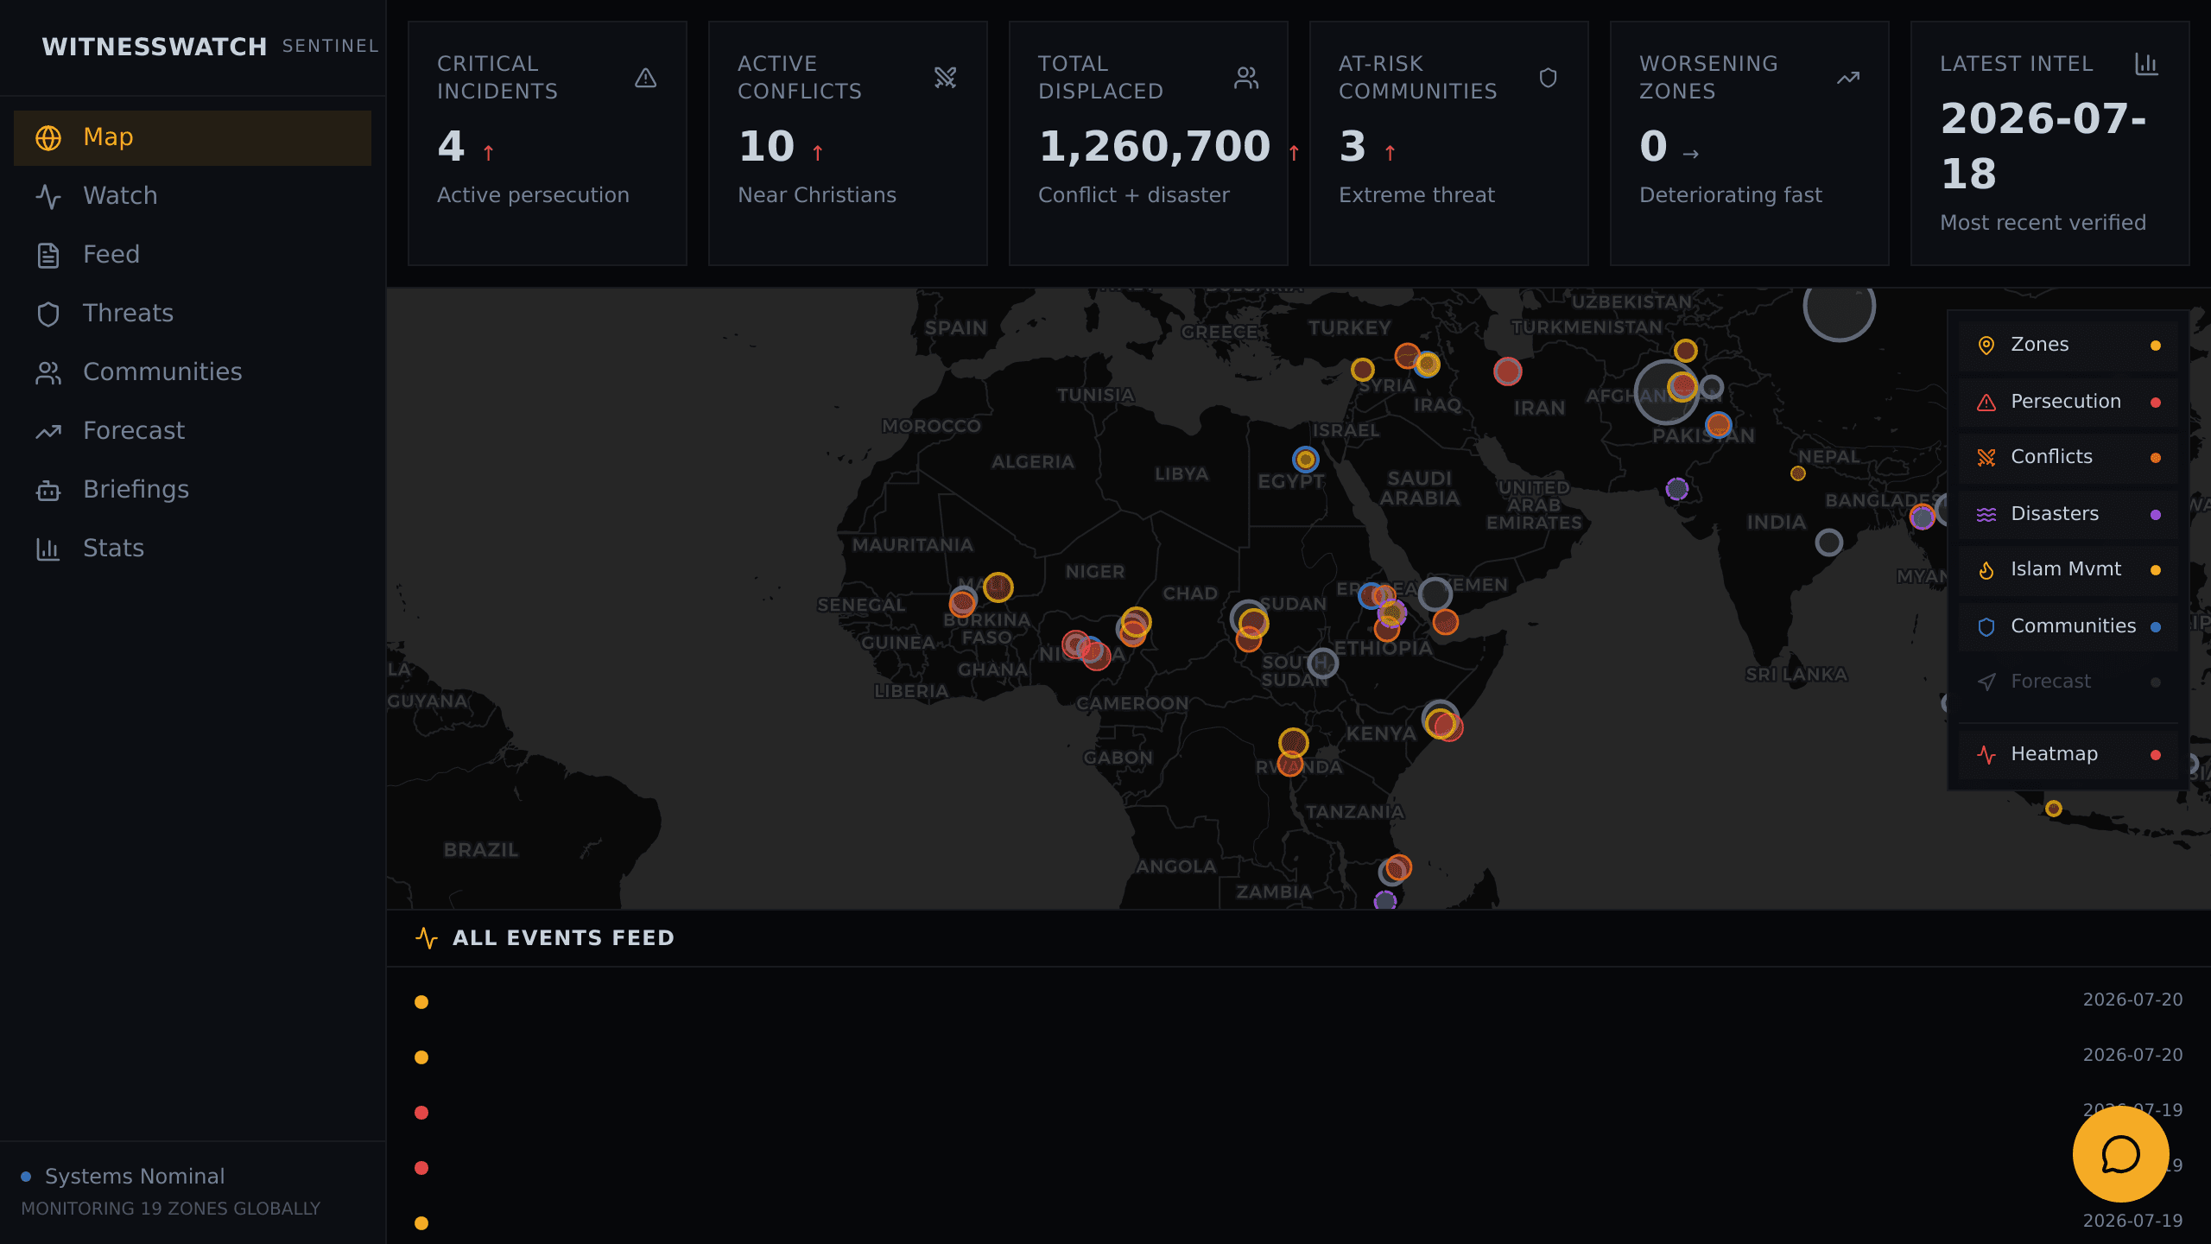Image resolution: width=2211 pixels, height=1244 pixels.
Task: Click the WITNESSWATCH logo text
Action: pos(155,47)
